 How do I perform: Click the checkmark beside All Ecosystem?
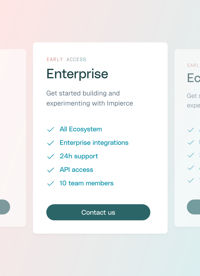pos(50,129)
